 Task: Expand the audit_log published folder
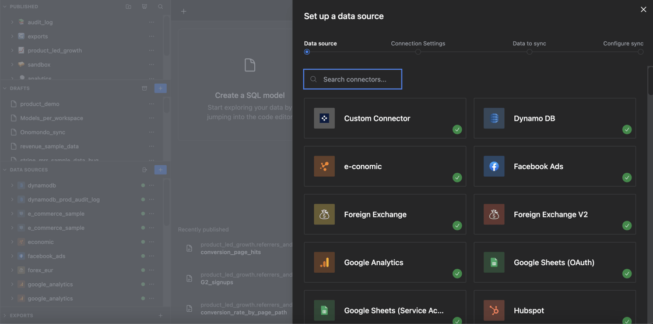click(x=12, y=22)
